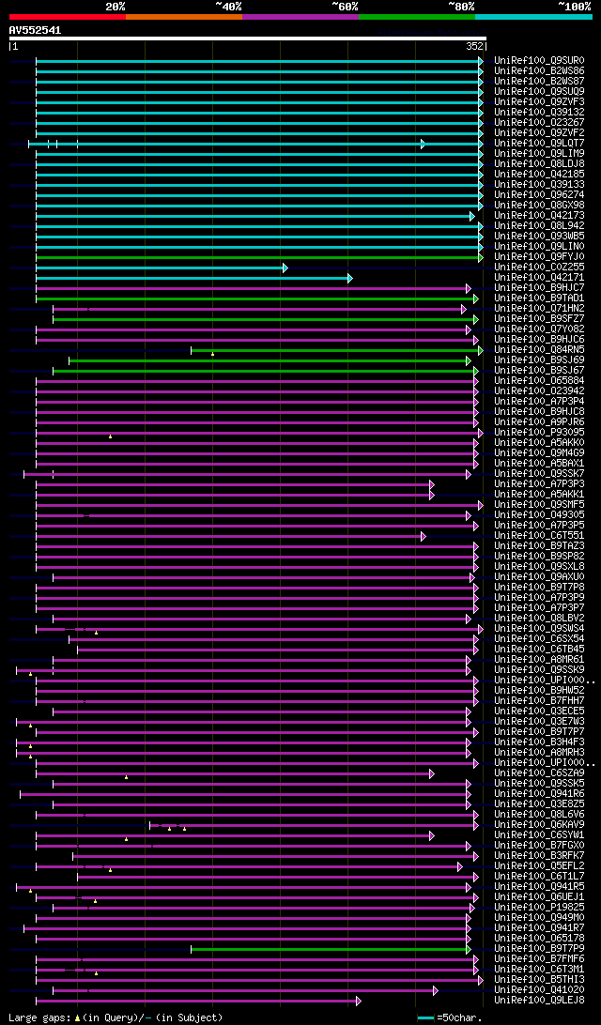601x1025 pixels.
Task: Click label UniRef100_Q9M4G9
Action: [x=540, y=453]
